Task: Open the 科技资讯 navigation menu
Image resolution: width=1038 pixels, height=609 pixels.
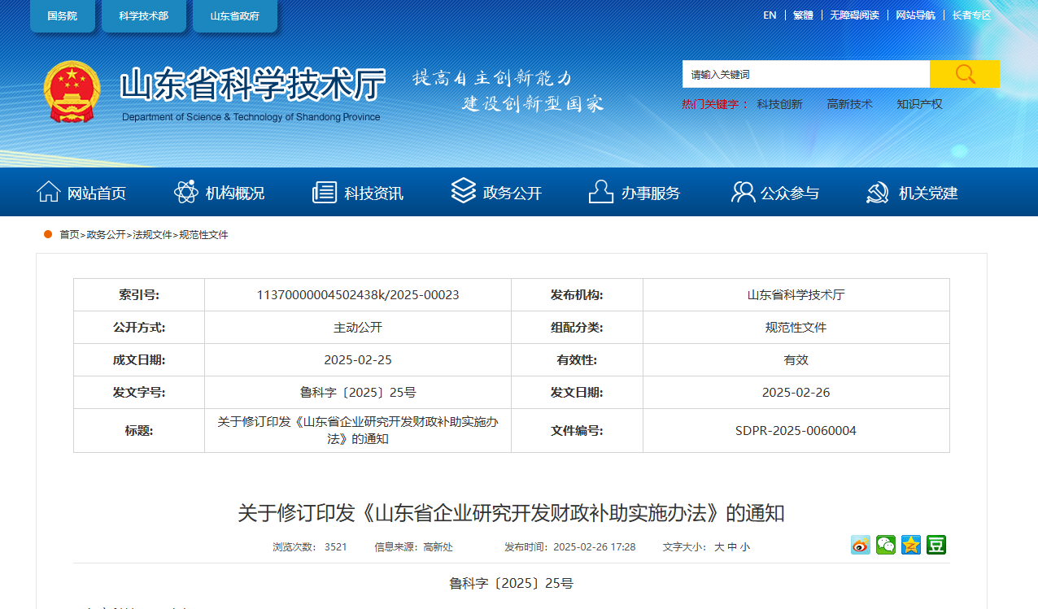Action: (358, 193)
